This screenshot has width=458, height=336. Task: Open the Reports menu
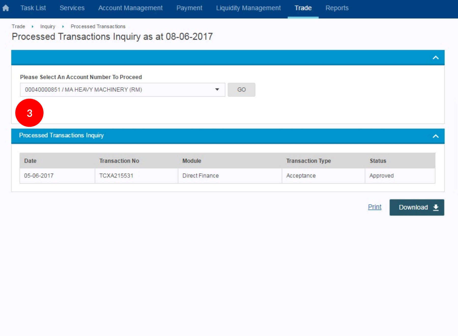(x=337, y=8)
